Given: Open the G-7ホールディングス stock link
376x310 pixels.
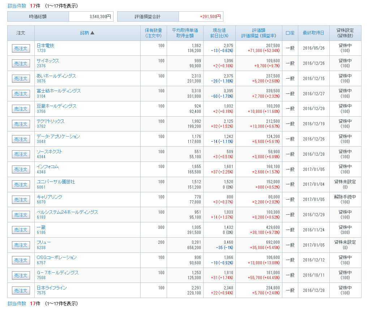Looking at the screenshot, I should pos(57,273).
